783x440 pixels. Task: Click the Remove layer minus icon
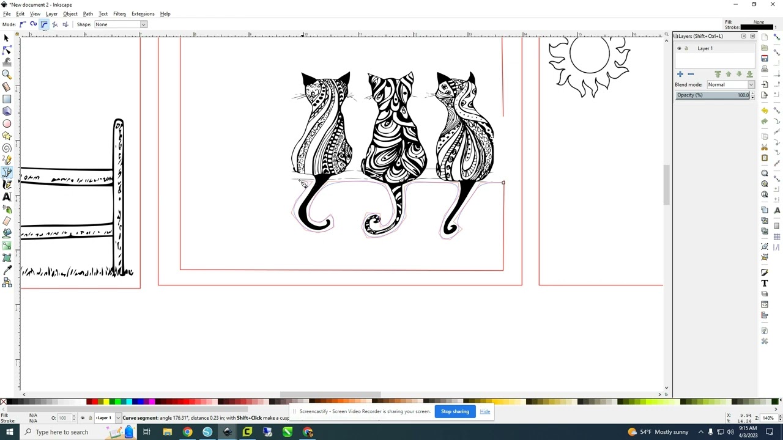click(691, 74)
